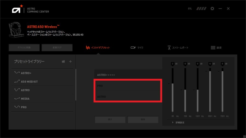Minimize the ASTRO Command Center window
The image size is (246, 138).
(x=220, y=9)
